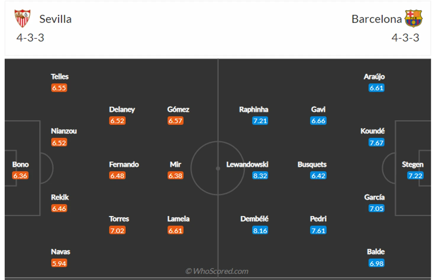Click the Sevilla club crest
Screen dimensions: 432x280
pos(22,18)
